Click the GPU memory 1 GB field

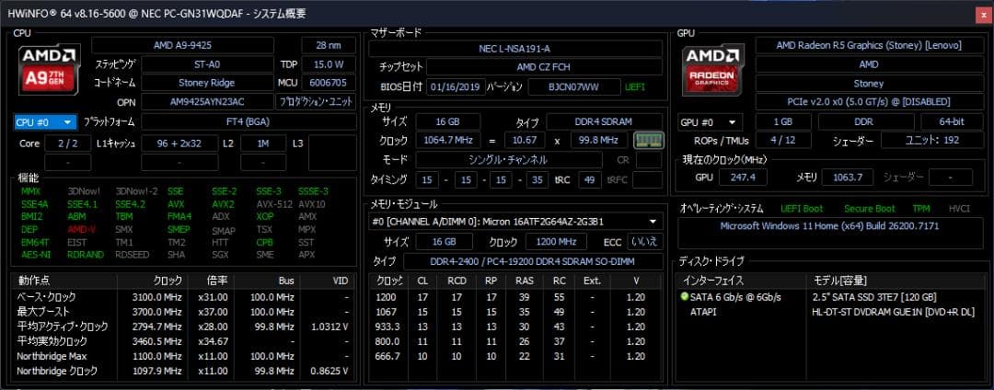tap(783, 122)
